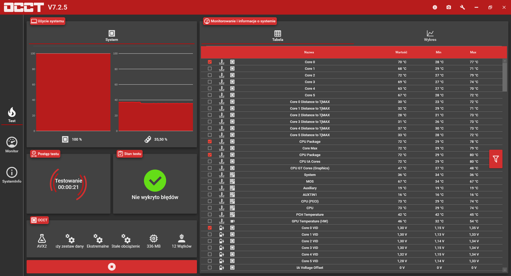This screenshot has height=276, width=511.
Task: Click the 'Core 1 Distance to TjMAX' row name
Action: coord(310,108)
